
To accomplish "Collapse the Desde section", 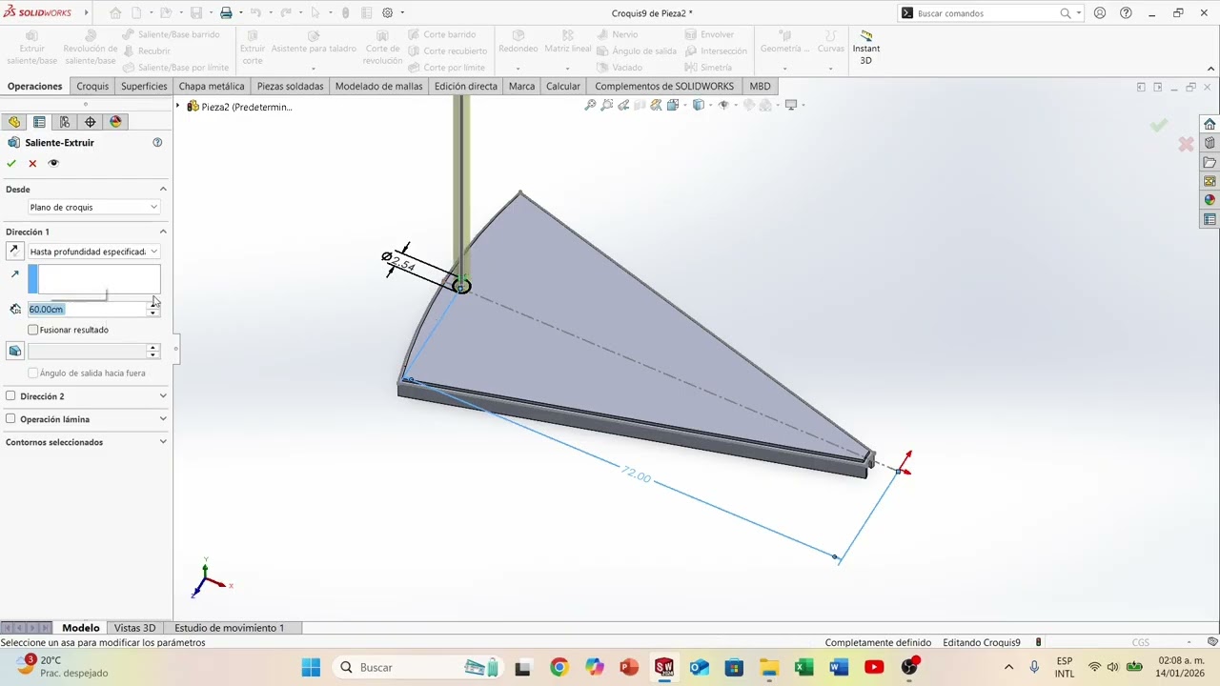I will pos(163,189).
